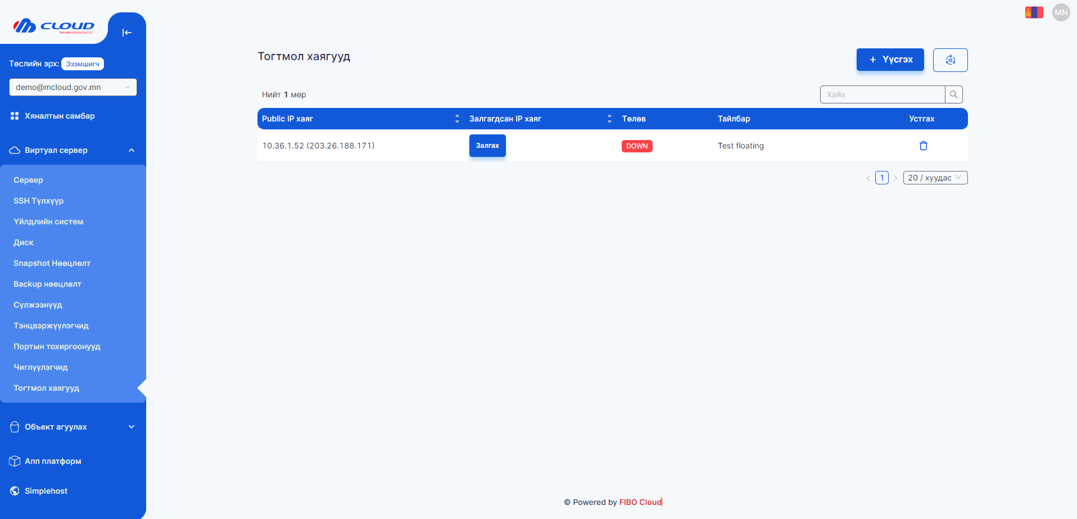Collapse the sidebar with the arrow icon

pos(127,33)
